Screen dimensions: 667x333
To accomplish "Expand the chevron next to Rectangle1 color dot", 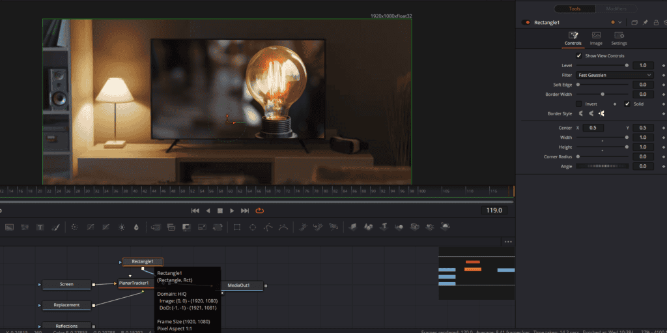I will (620, 23).
